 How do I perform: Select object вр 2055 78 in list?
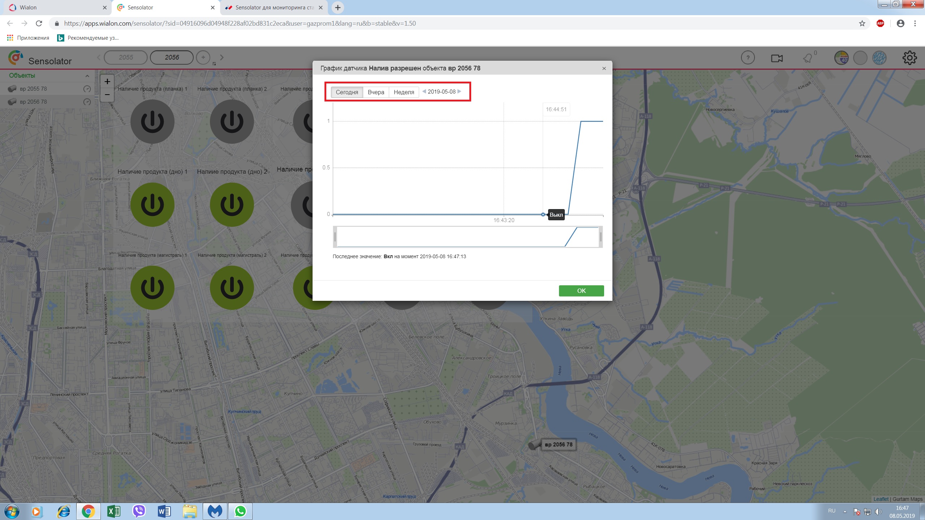(x=33, y=89)
